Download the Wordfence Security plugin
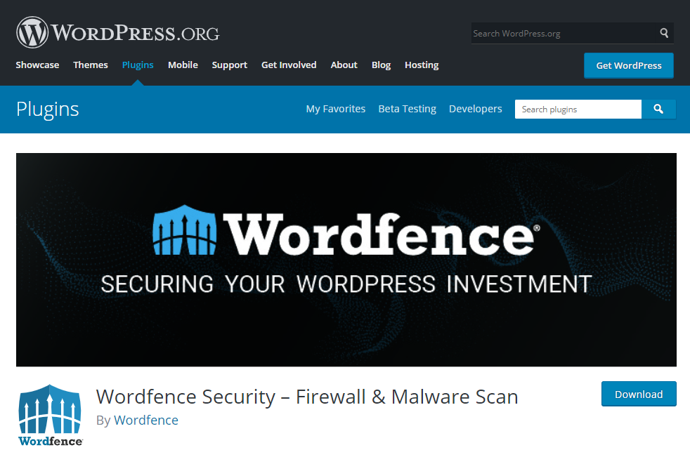 pos(639,394)
